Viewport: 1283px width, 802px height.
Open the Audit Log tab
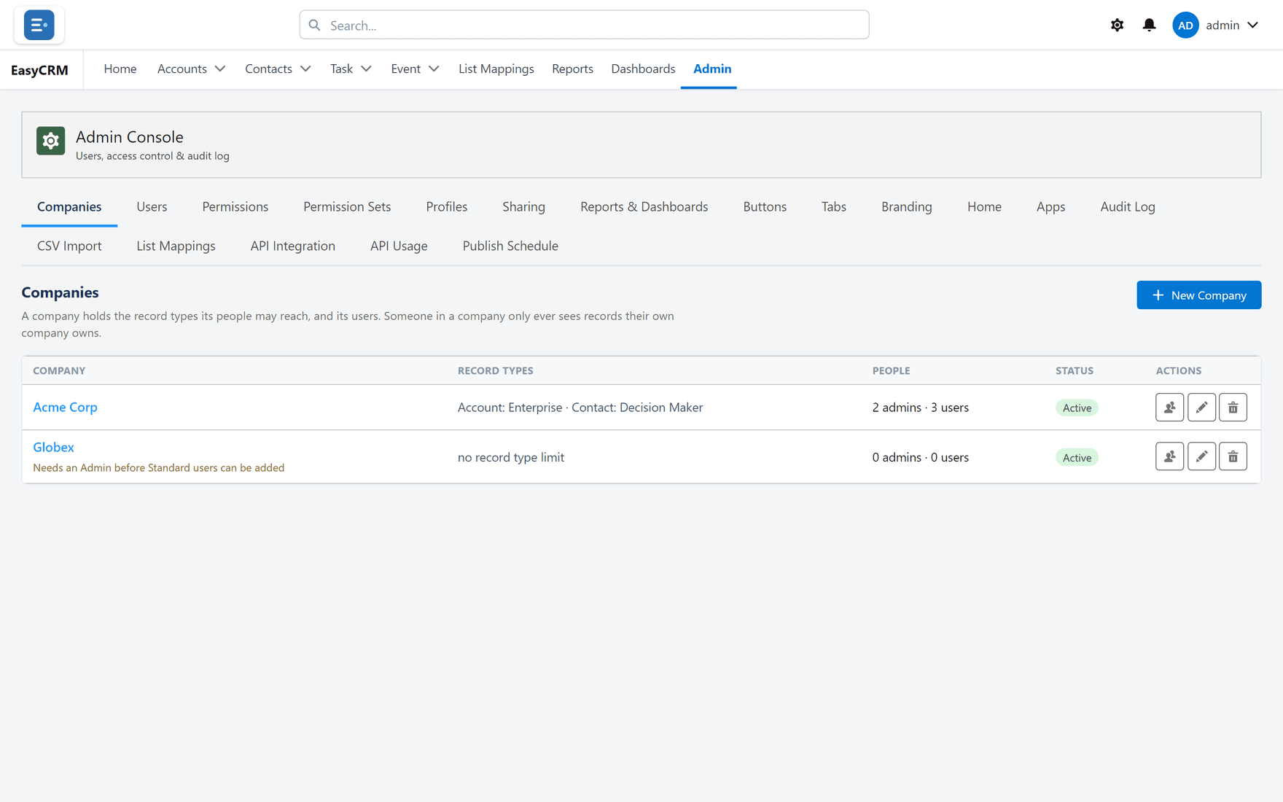tap(1128, 206)
